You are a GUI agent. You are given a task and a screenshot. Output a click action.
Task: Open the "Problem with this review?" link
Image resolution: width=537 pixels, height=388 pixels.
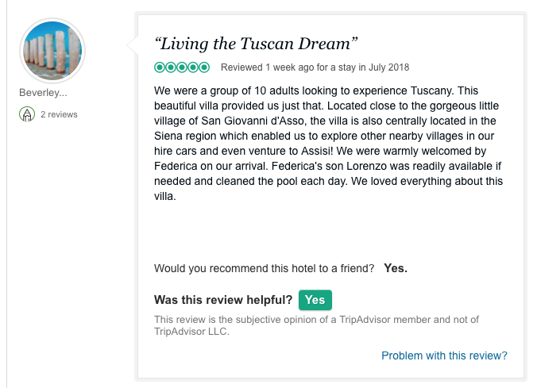tap(444, 355)
